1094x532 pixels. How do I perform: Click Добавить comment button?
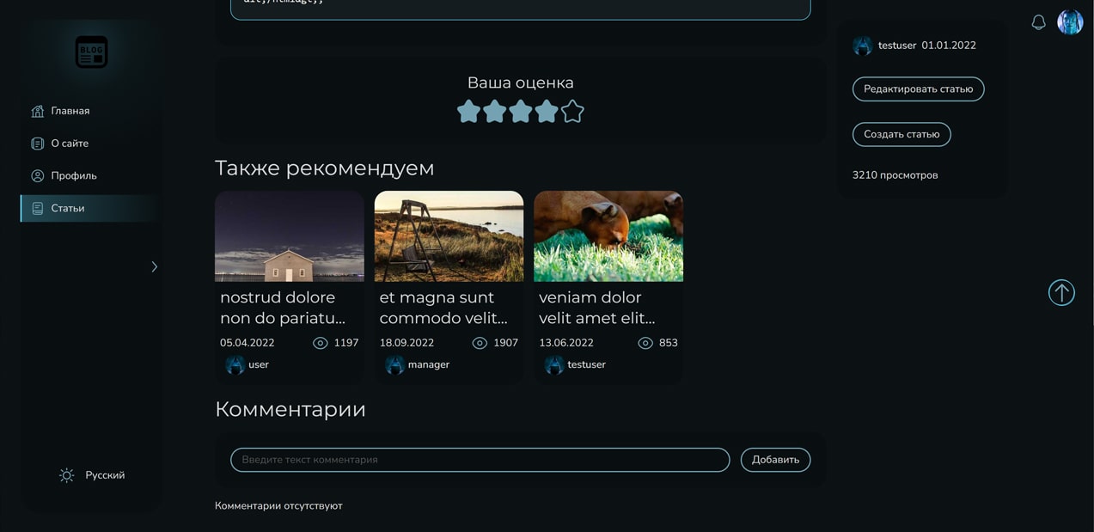(775, 460)
